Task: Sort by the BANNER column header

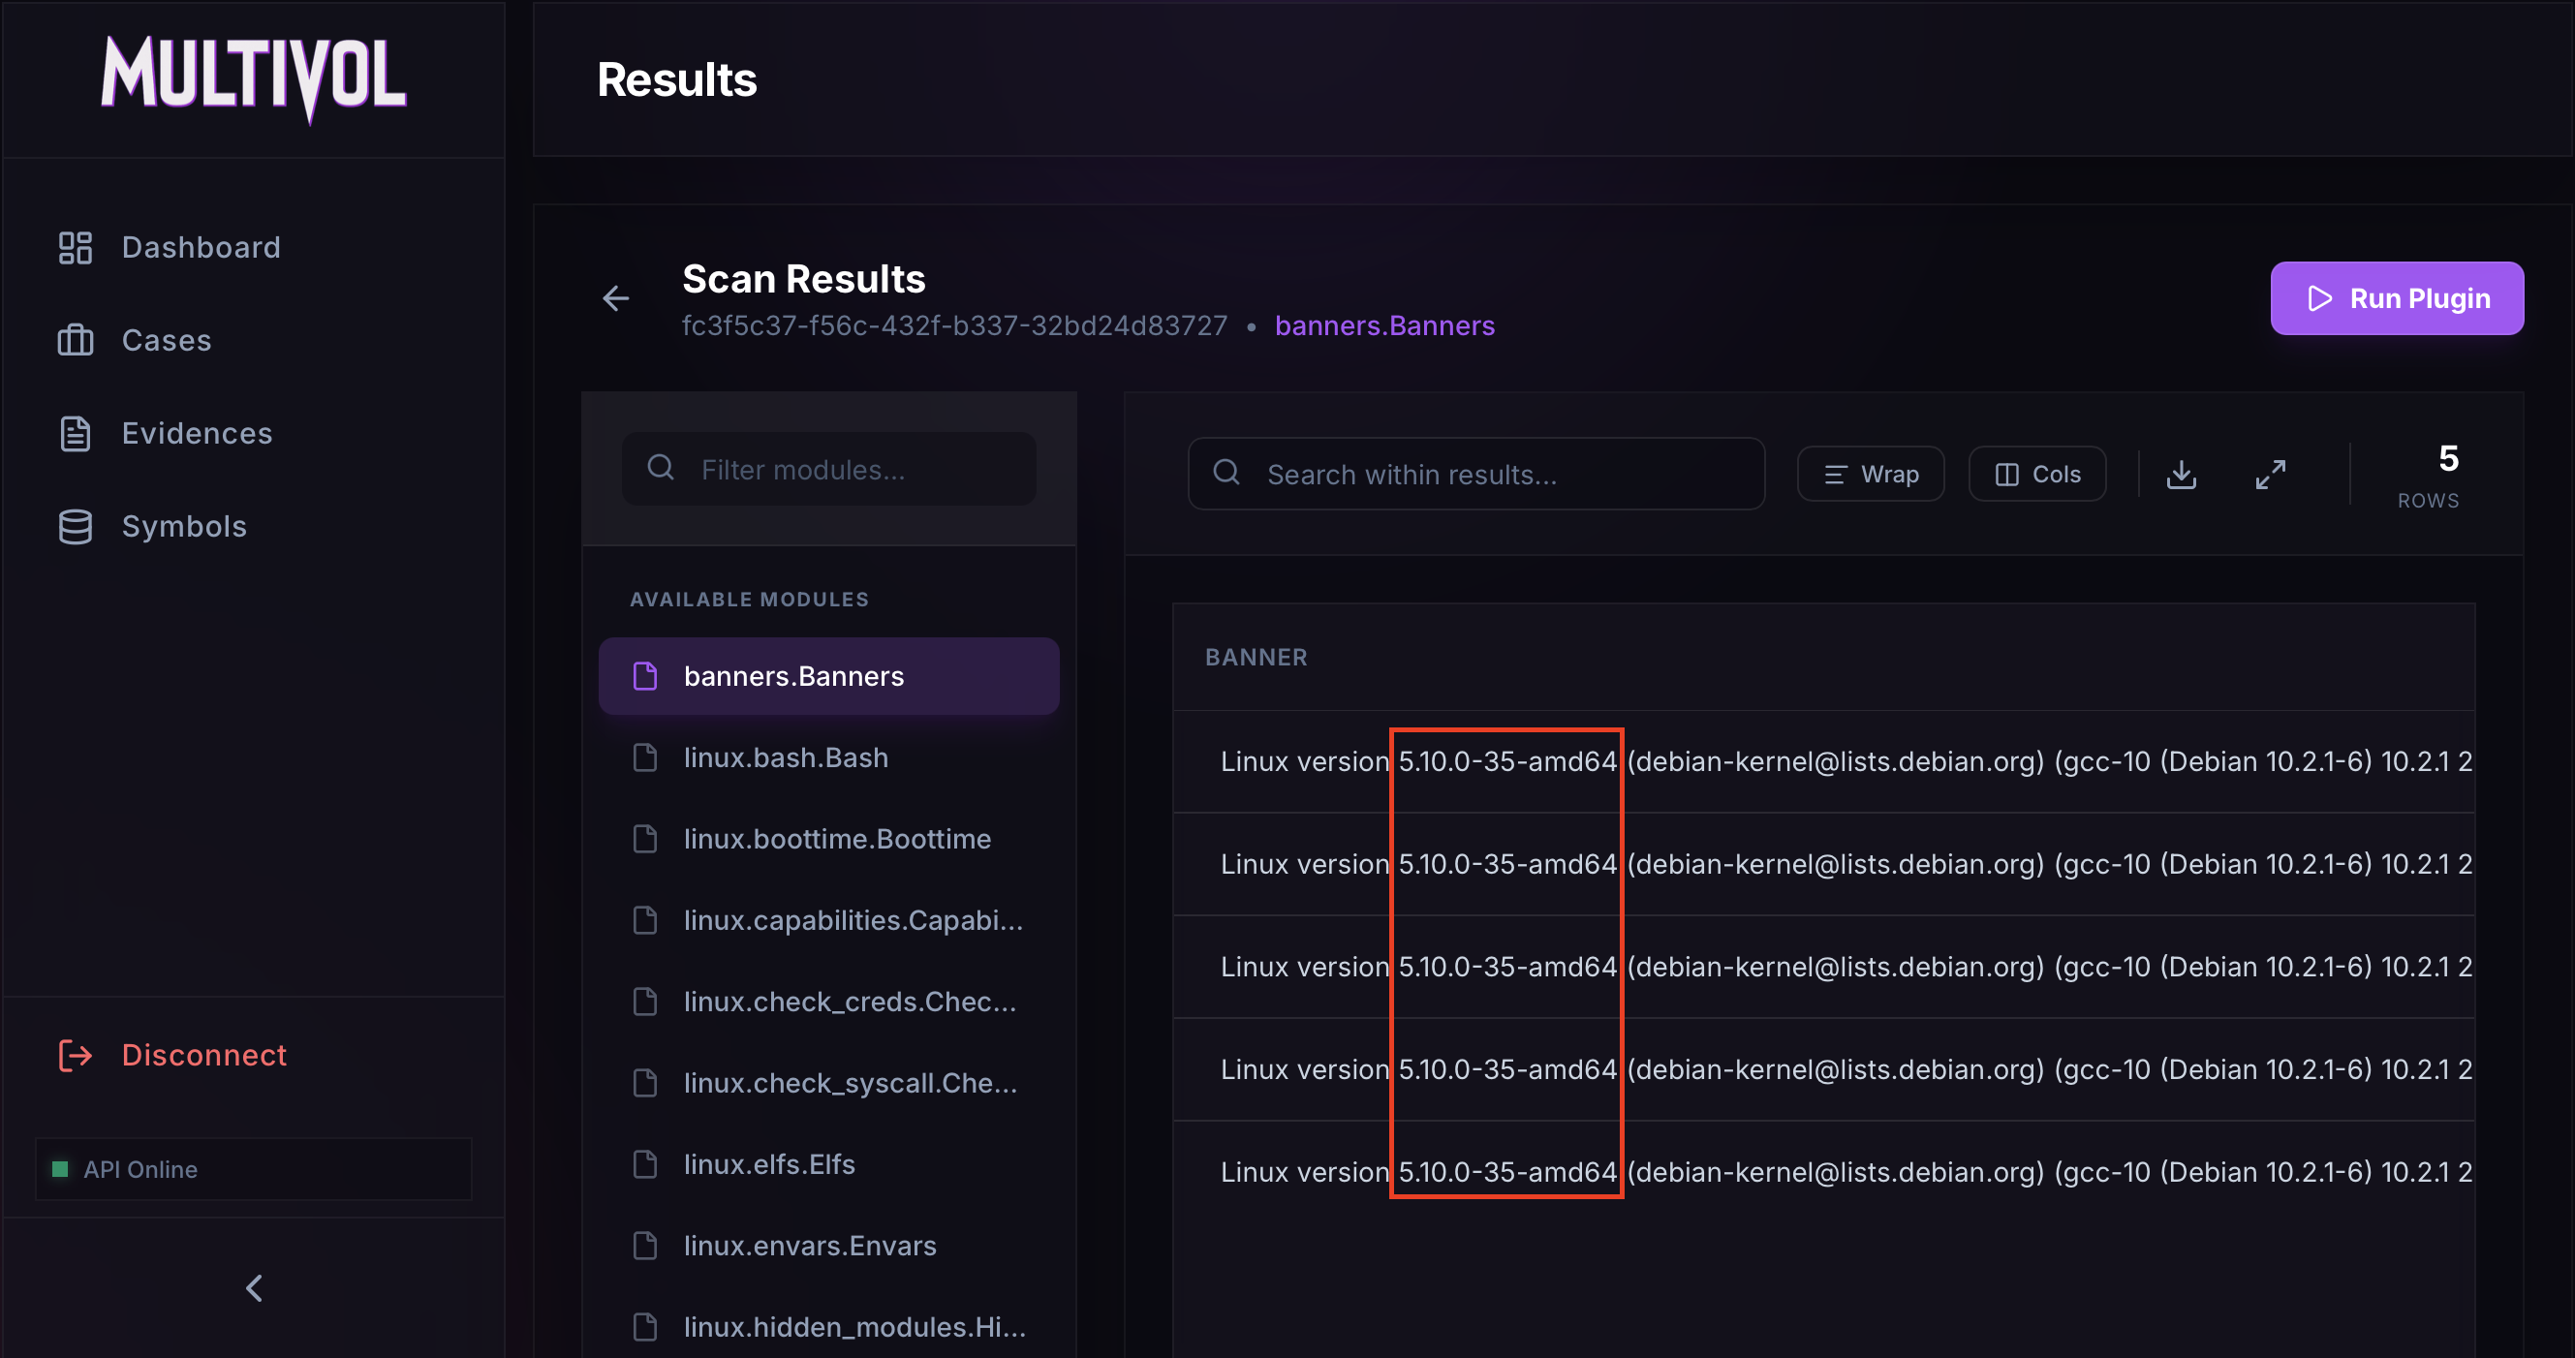Action: 1256,658
